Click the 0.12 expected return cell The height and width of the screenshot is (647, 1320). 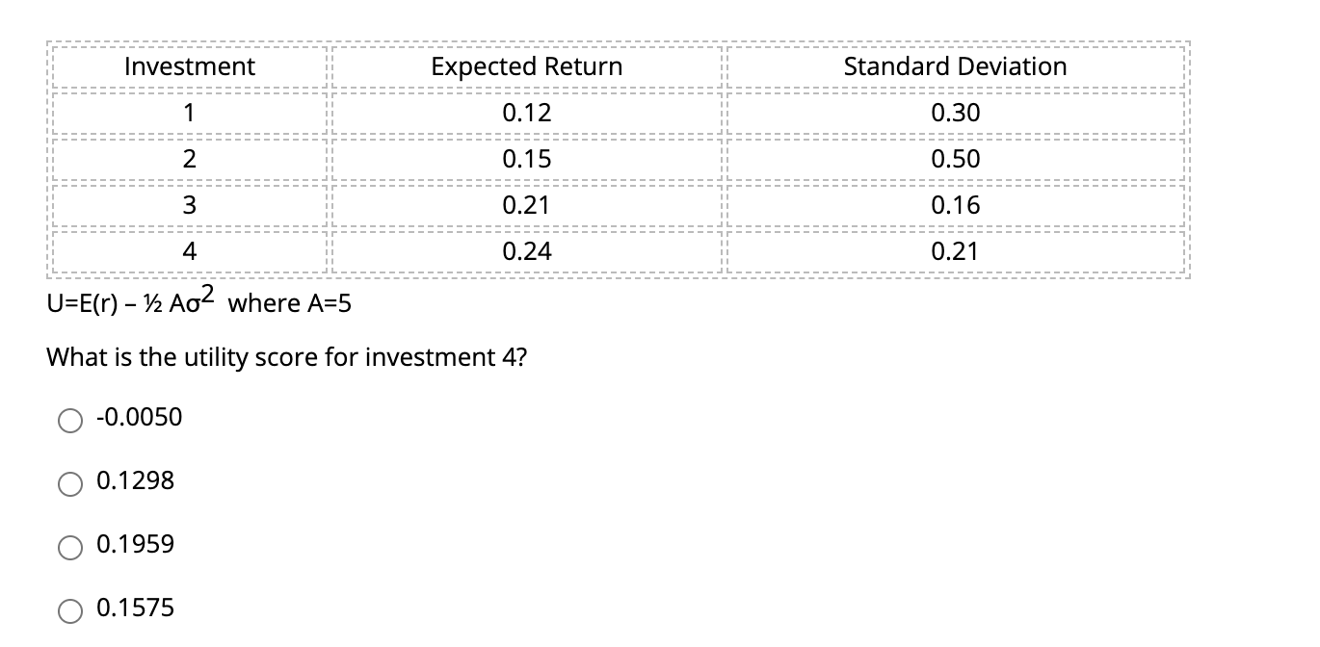pyautogui.click(x=526, y=113)
